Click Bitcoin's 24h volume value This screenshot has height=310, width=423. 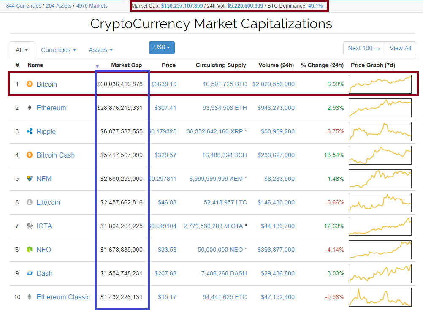click(273, 84)
